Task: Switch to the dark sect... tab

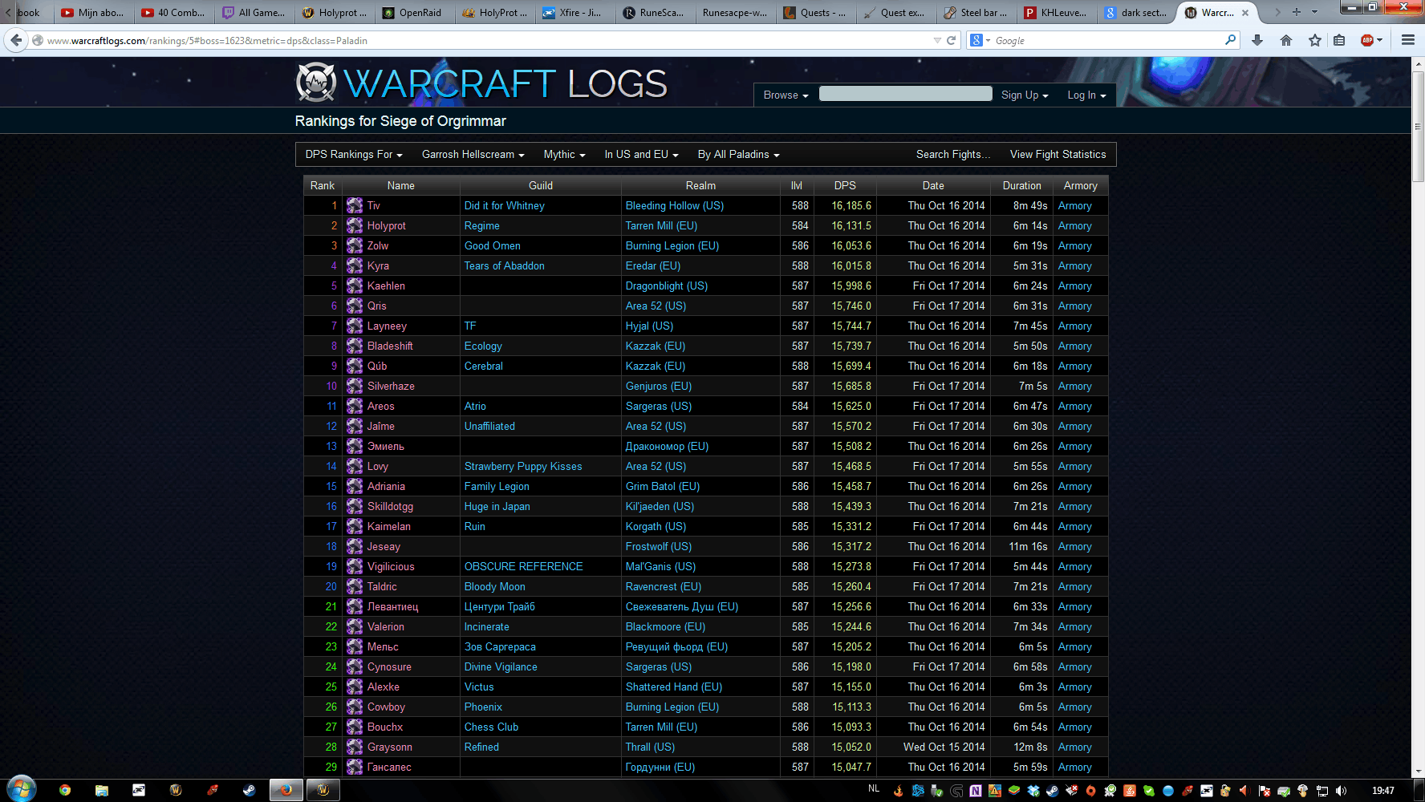Action: (1136, 12)
